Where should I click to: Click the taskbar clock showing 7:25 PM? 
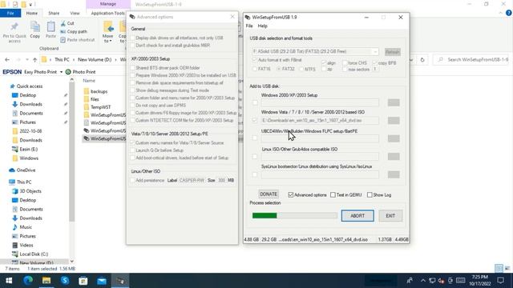(479, 281)
